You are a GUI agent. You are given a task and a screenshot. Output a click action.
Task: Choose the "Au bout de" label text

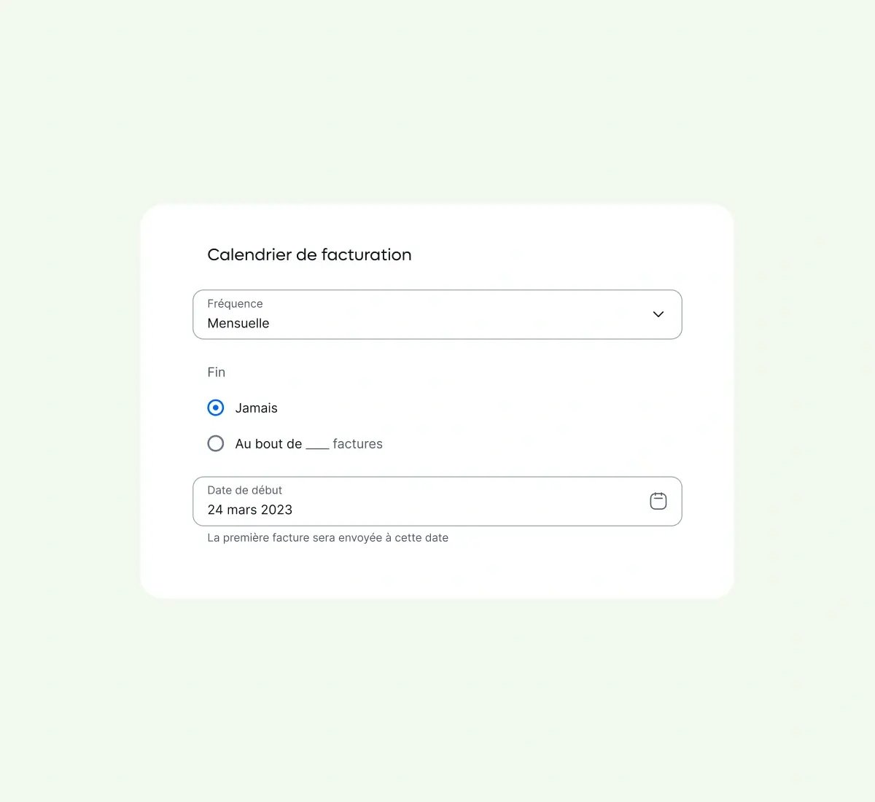[x=268, y=444]
